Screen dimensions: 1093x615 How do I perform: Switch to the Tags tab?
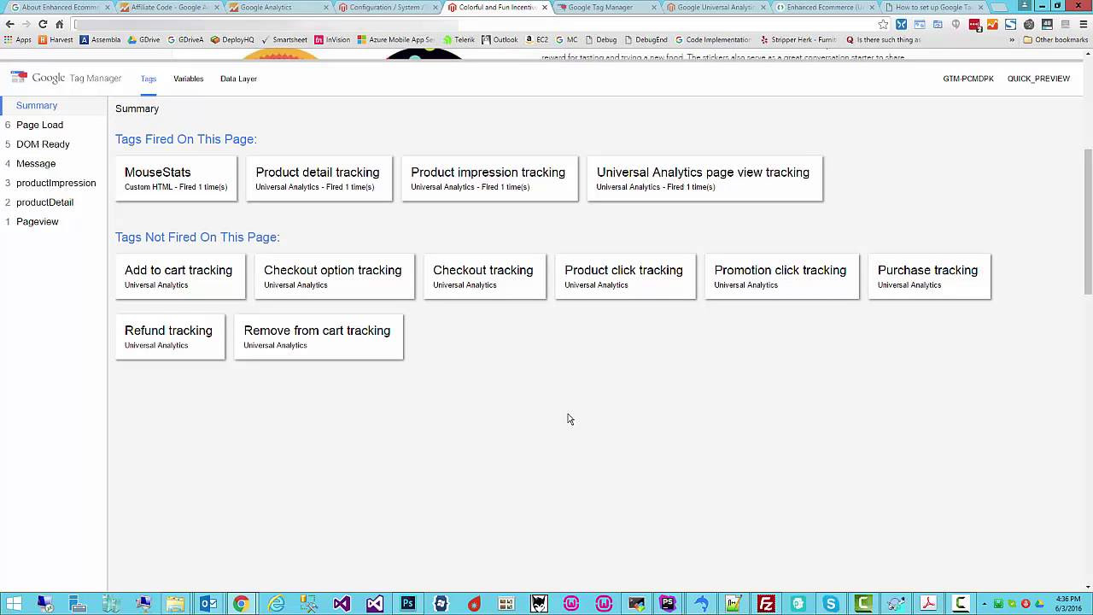pos(149,79)
